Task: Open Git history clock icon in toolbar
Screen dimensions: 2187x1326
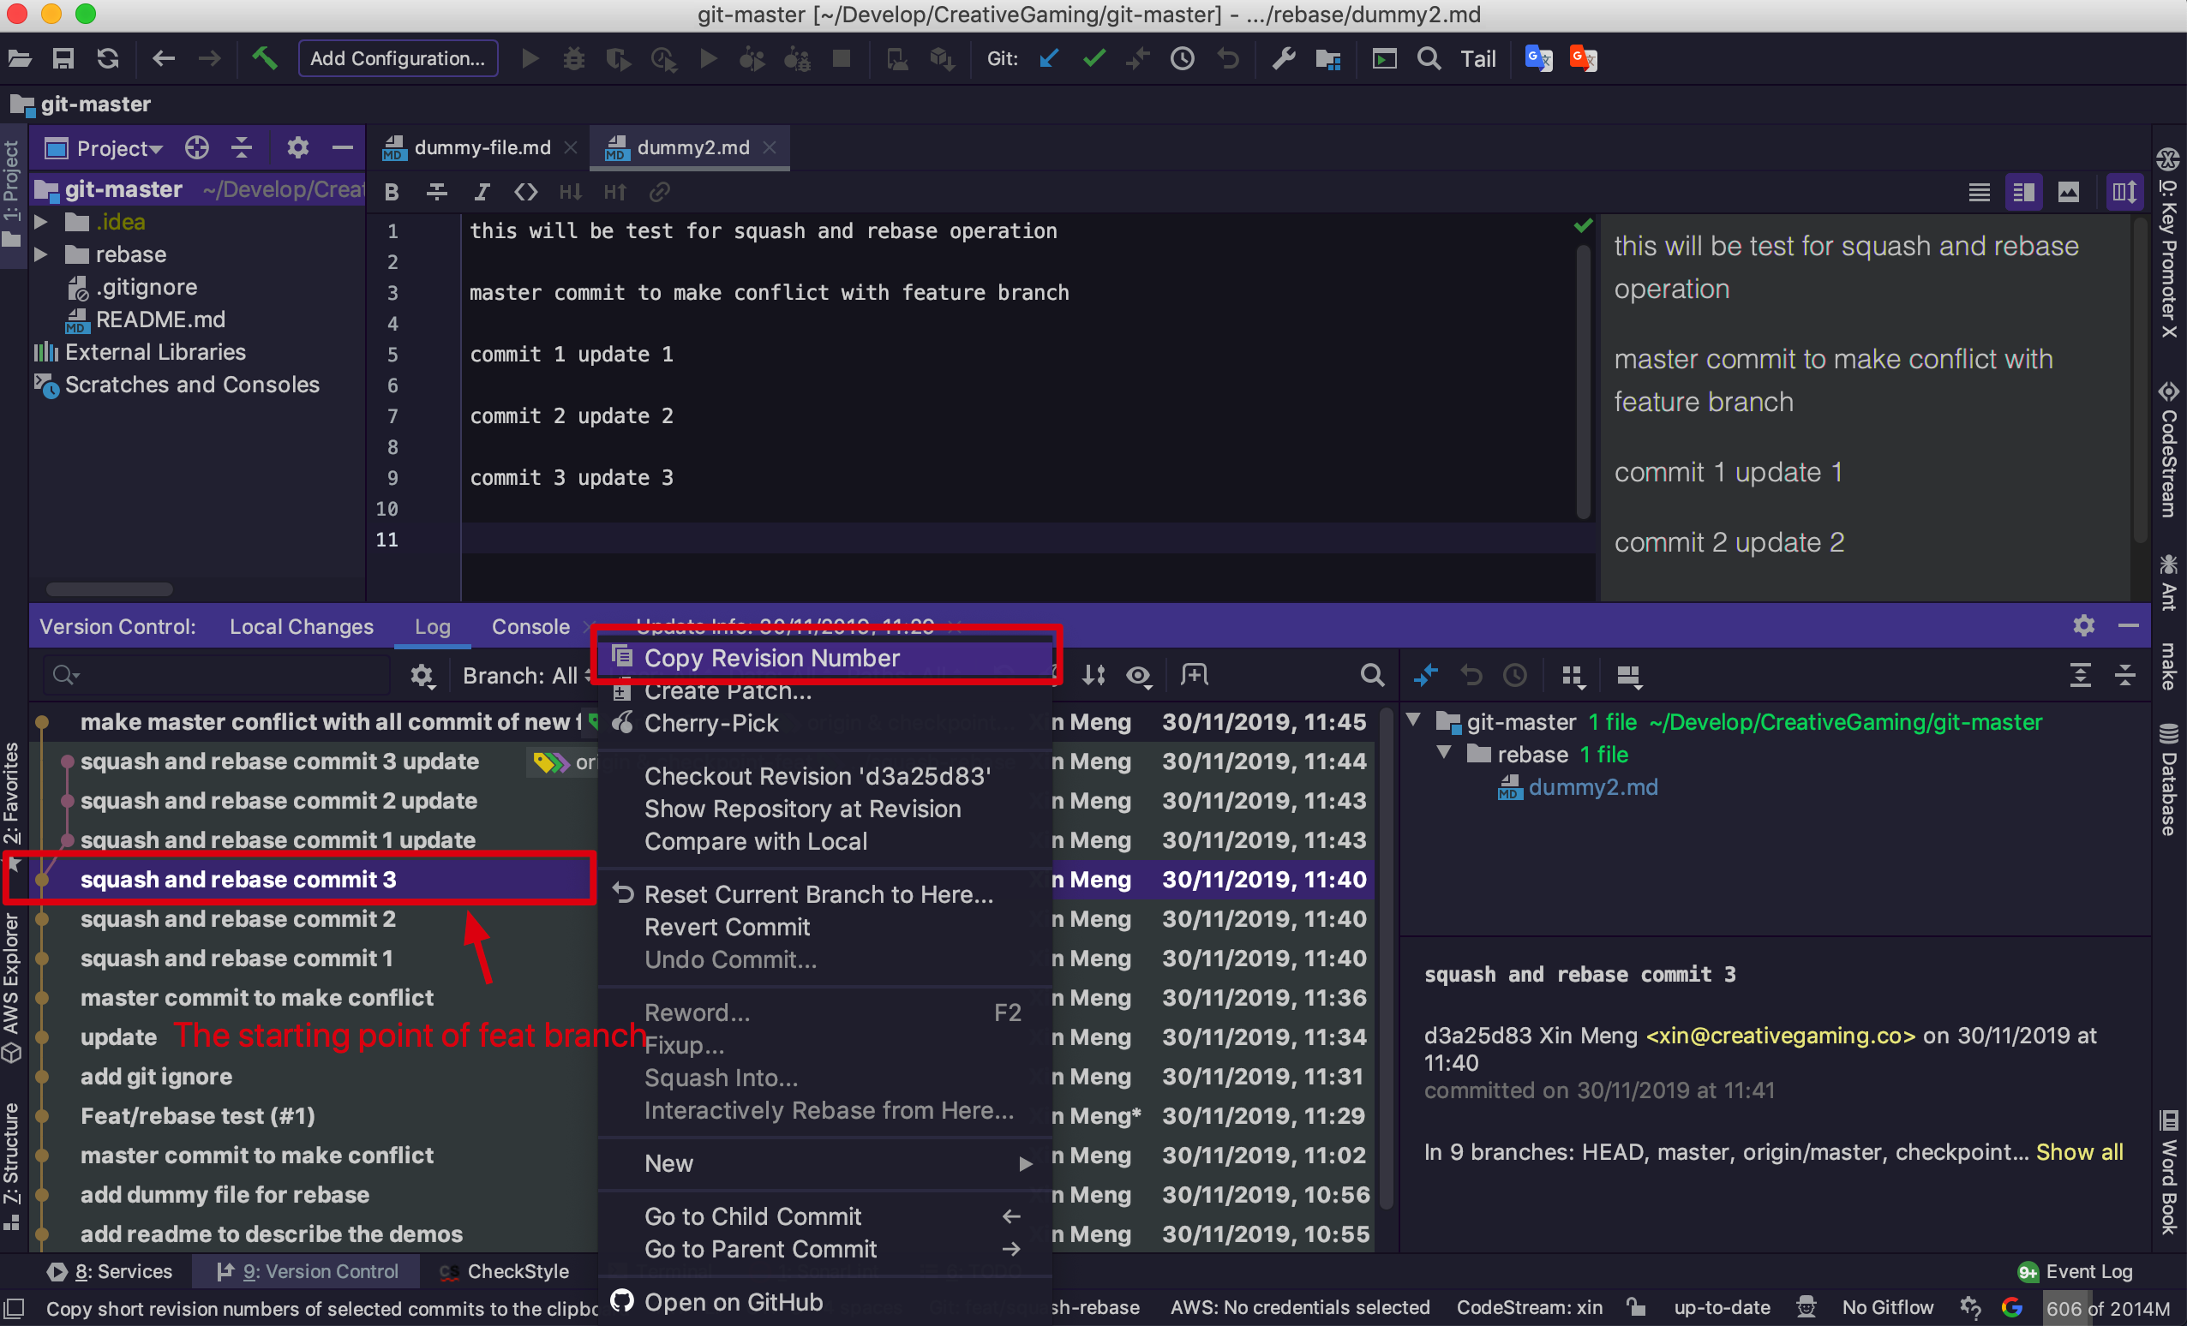Action: coord(1182,58)
